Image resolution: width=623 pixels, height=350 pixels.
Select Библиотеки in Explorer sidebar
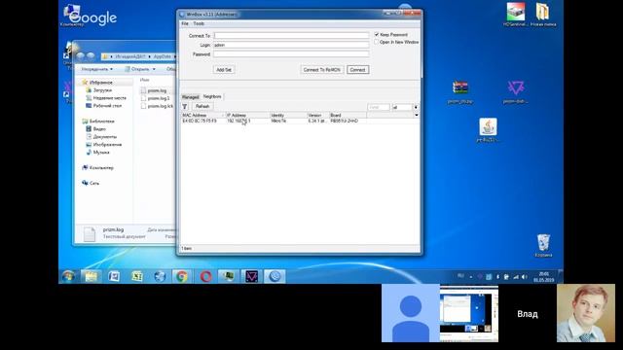click(101, 121)
